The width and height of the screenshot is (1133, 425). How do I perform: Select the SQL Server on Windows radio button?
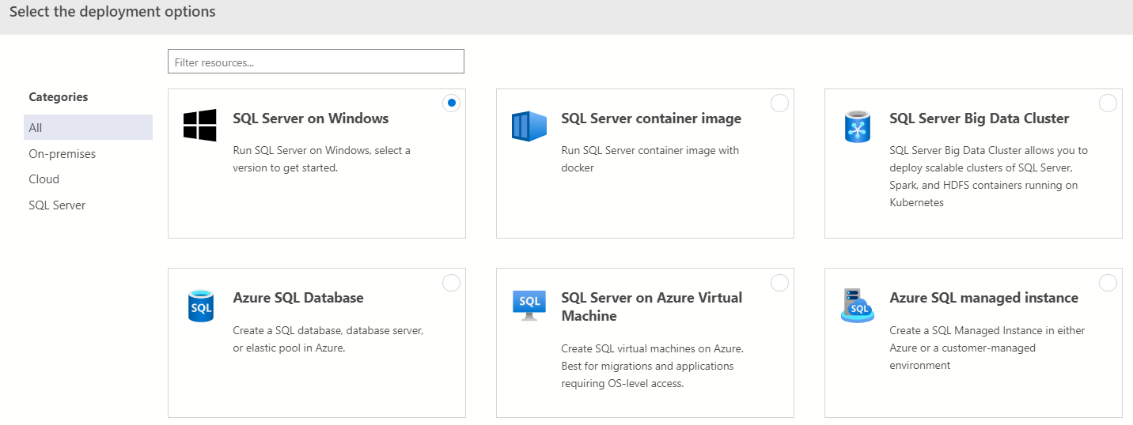(451, 103)
